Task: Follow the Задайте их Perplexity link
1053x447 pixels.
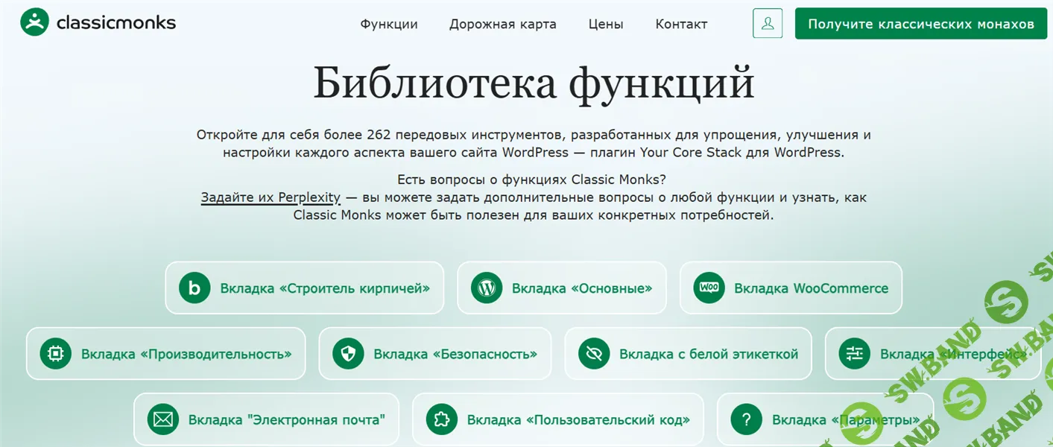Action: coord(271,197)
